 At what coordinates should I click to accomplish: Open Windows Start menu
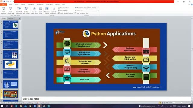[2, 106]
